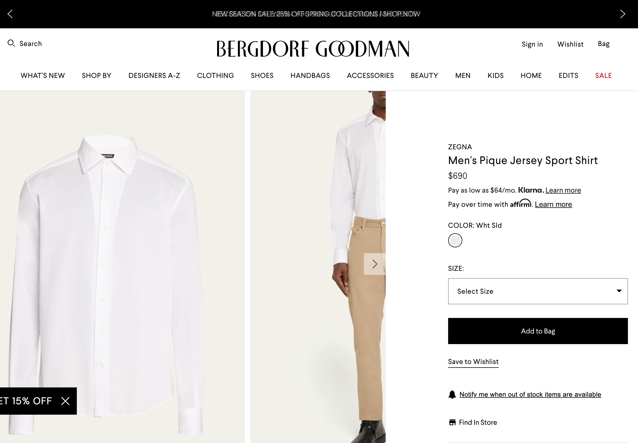The height and width of the screenshot is (443, 638).
Task: Click the Klarna logo
Action: point(530,190)
